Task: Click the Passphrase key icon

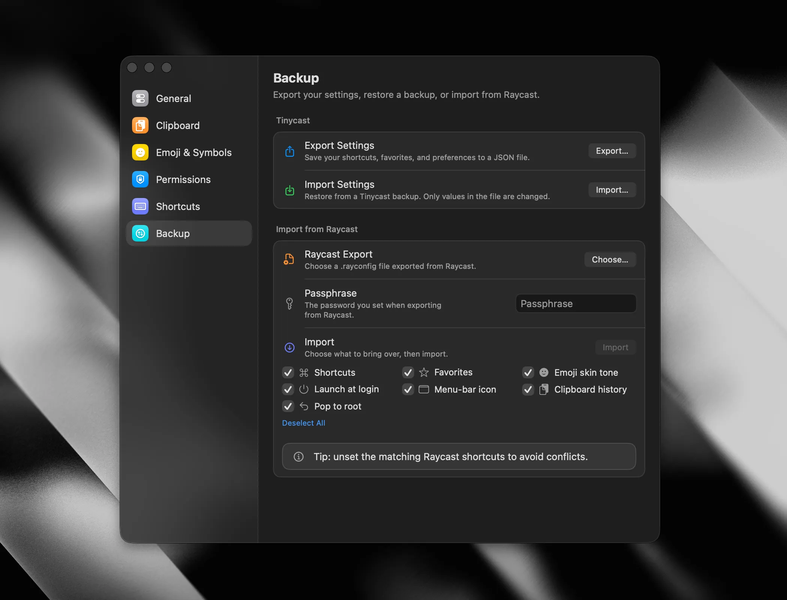Action: coord(289,303)
